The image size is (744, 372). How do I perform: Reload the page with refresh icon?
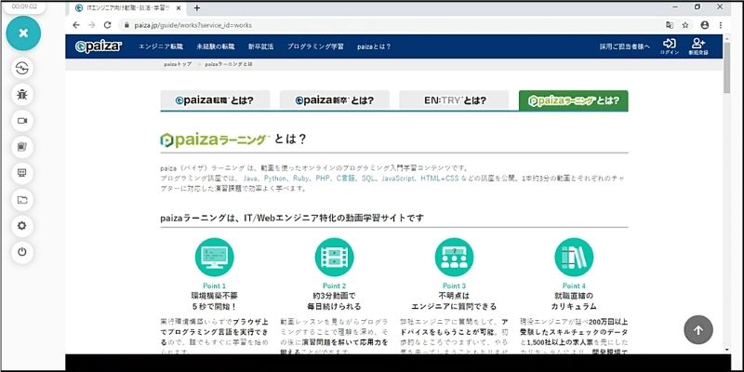point(108,25)
